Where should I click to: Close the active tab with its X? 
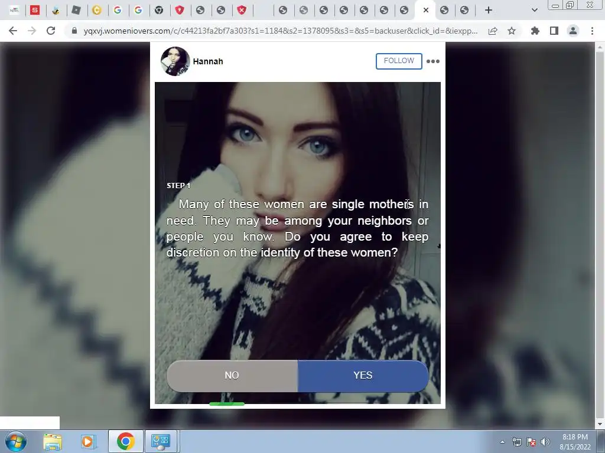426,10
